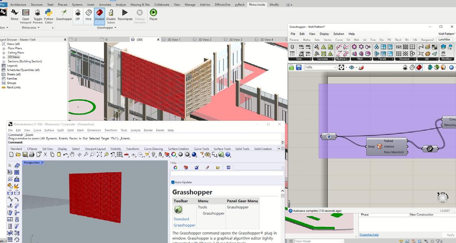Expand Sections (Building Section) node
456x243 pixels.
point(4,62)
